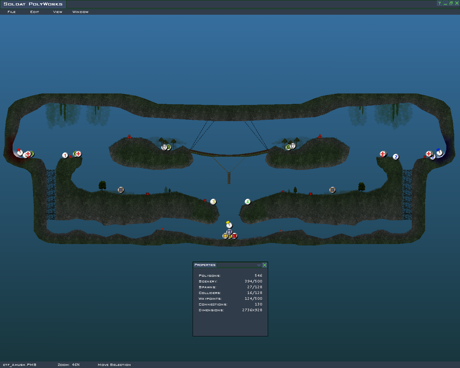Open the View menu

57,12
